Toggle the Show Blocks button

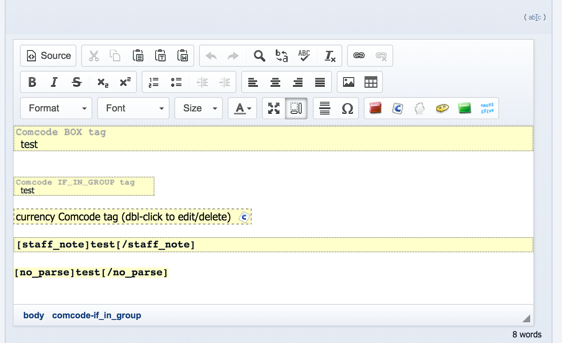[x=296, y=108]
